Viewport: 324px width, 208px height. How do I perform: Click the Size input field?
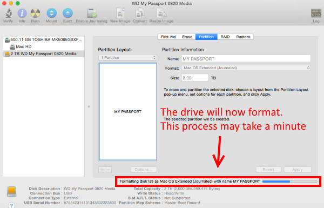tap(195, 78)
